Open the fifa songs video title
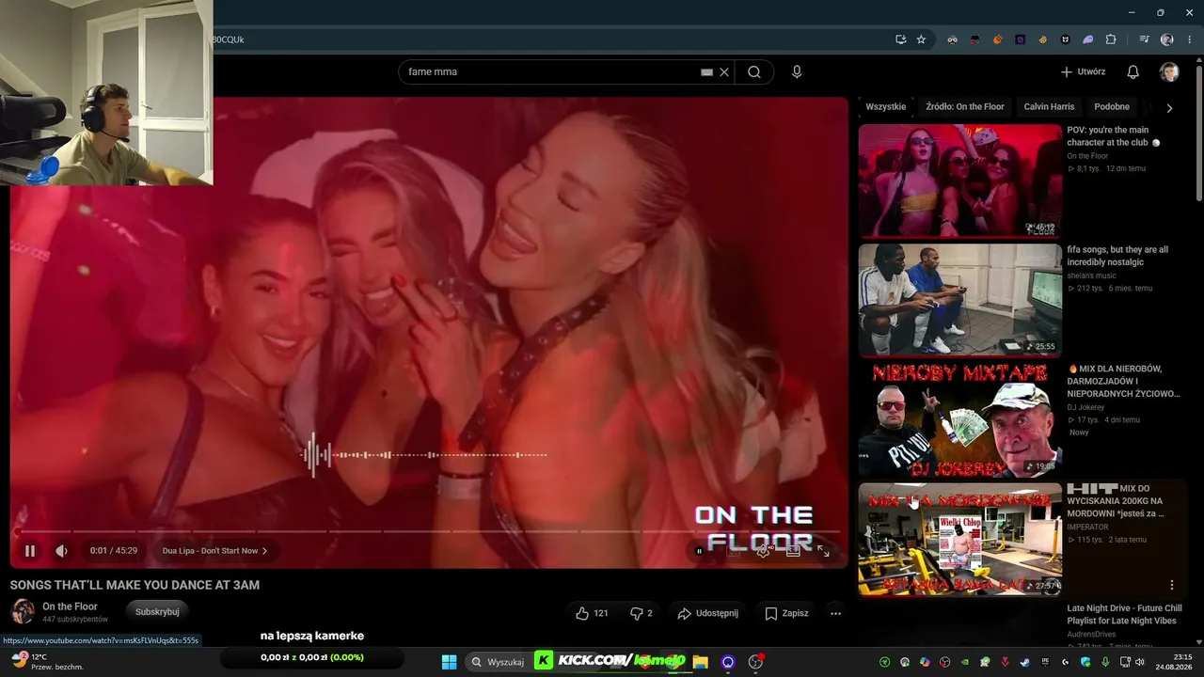 1117,256
